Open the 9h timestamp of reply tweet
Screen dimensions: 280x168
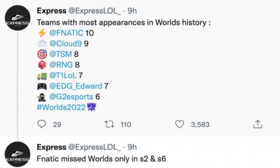pyautogui.click(x=132, y=147)
